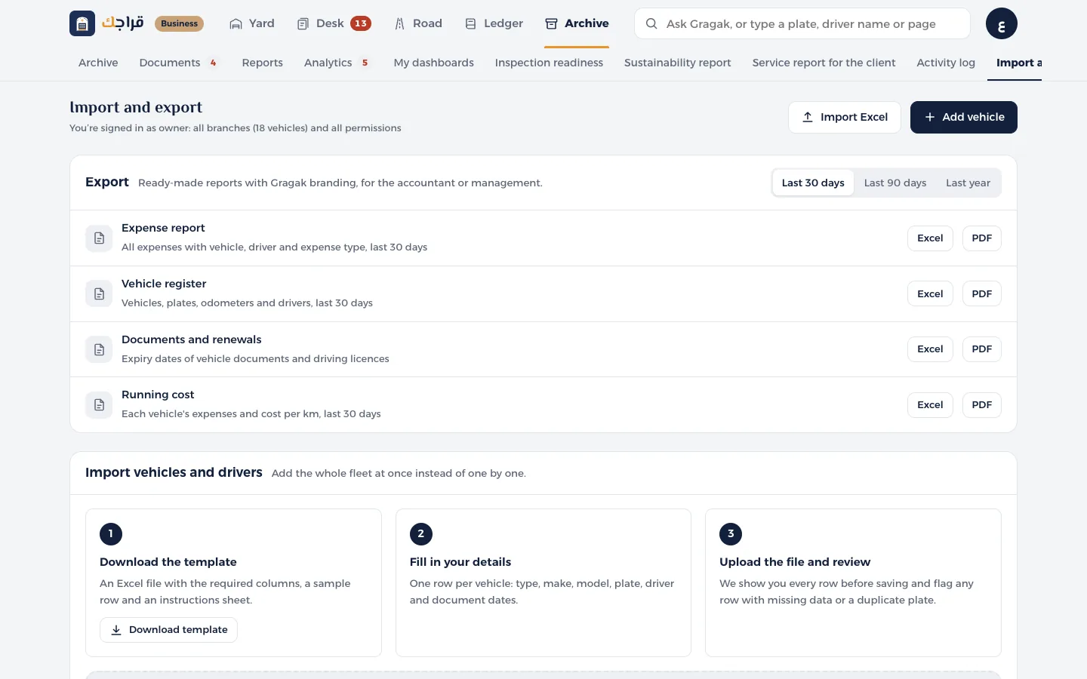
Task: Select the Last 90 days range
Action: click(895, 183)
